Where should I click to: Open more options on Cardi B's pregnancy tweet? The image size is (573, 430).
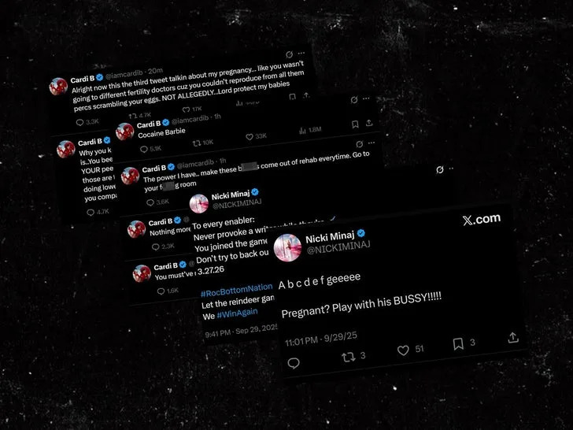[301, 53]
